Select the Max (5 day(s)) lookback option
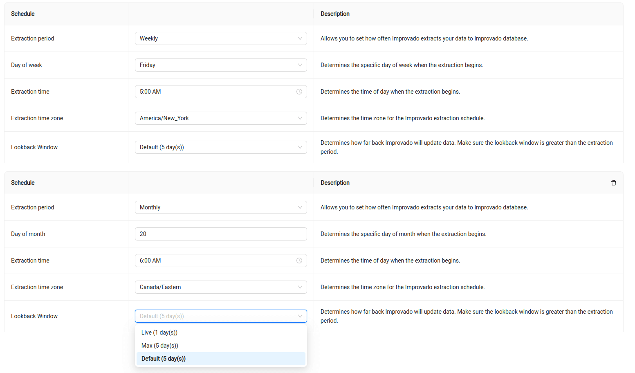The image size is (635, 373). pos(159,345)
